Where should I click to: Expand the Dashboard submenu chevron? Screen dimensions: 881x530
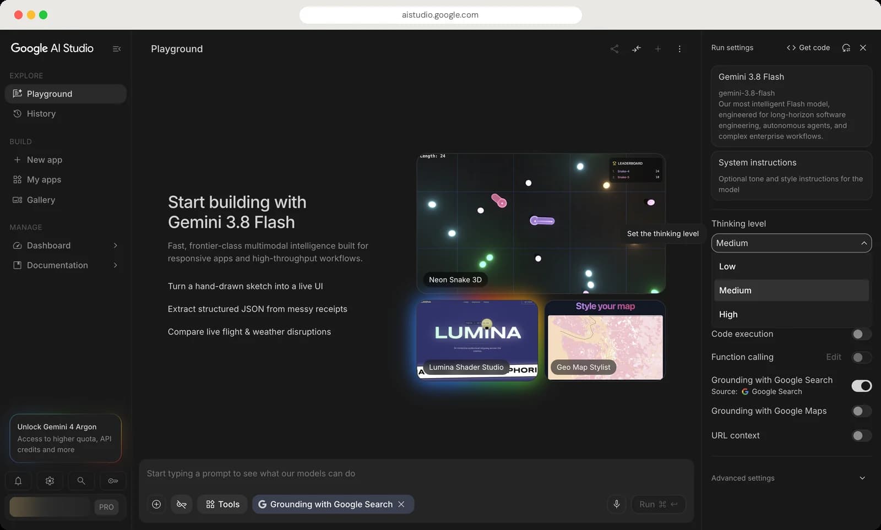[116, 245]
